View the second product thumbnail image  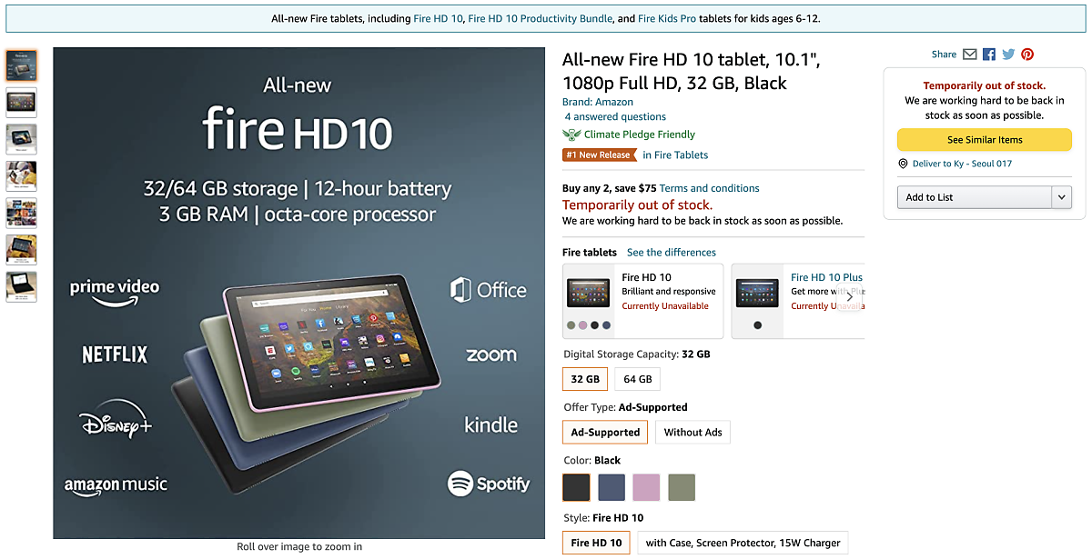[22, 102]
